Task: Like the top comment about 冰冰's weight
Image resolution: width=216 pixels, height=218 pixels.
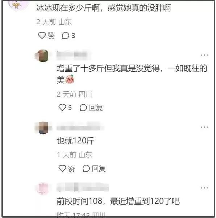Action: coord(42,35)
